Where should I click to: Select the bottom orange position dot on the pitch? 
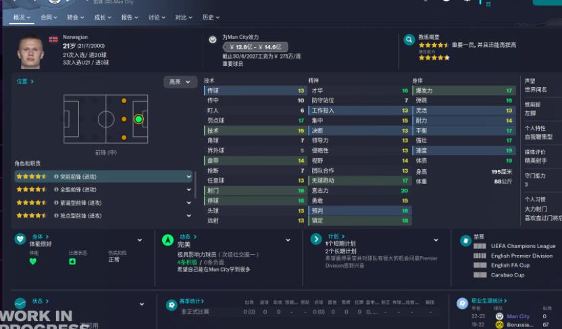point(124,138)
